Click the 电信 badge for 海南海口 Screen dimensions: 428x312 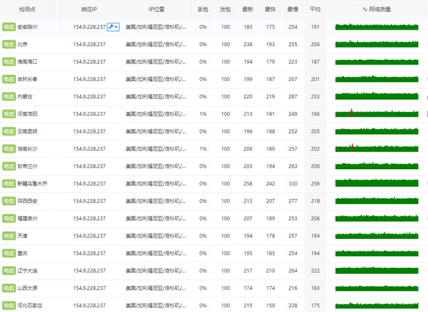pyautogui.click(x=9, y=62)
